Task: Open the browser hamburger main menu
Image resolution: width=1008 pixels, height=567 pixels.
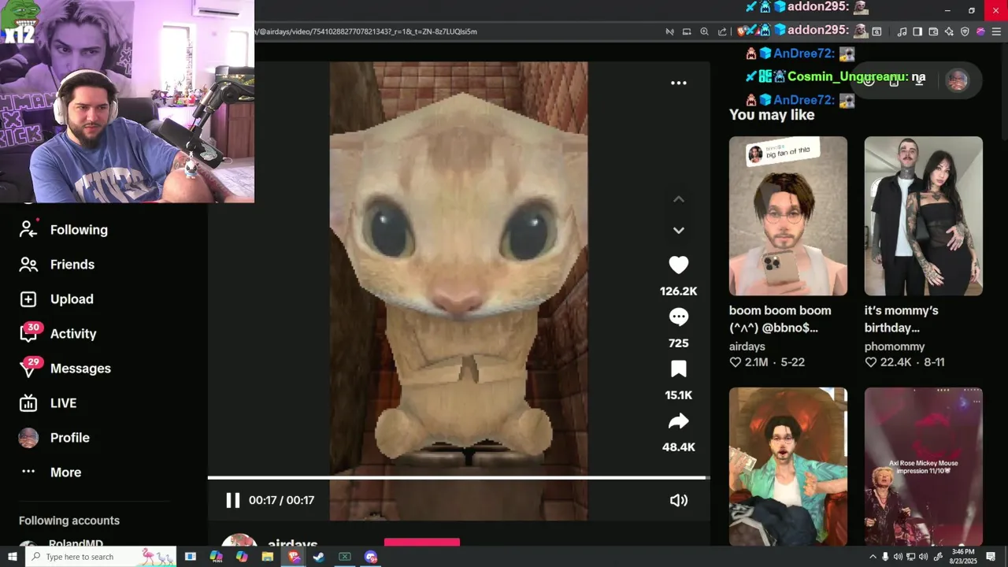Action: click(x=996, y=31)
